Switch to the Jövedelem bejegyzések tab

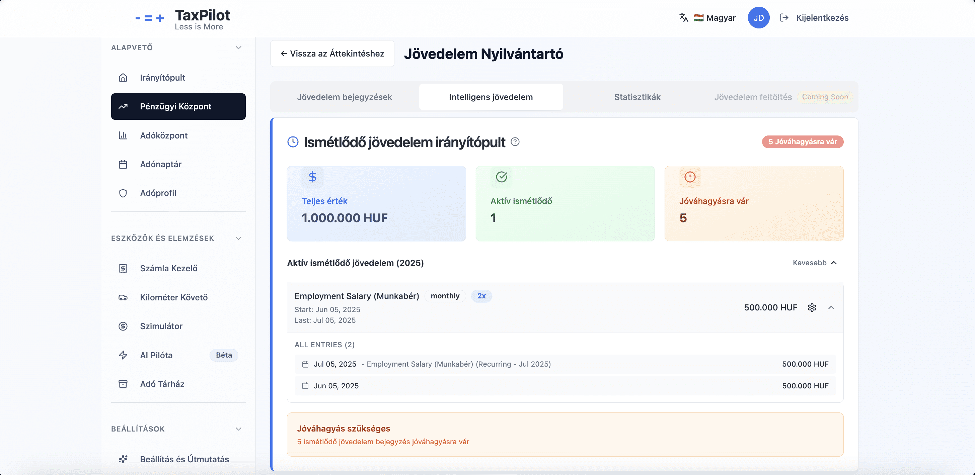point(345,97)
